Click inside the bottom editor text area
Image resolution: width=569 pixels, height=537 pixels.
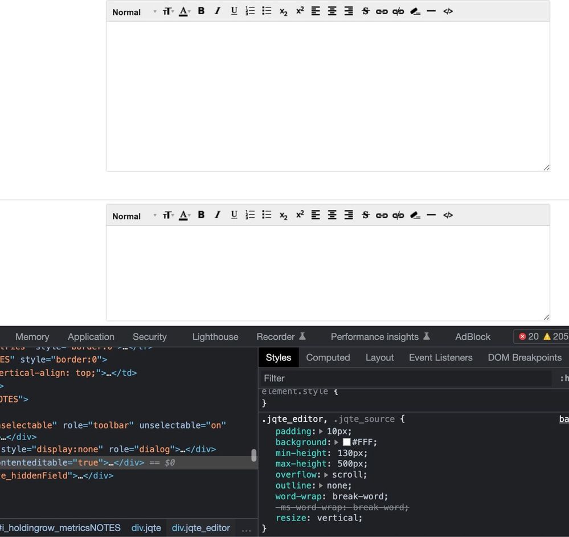coord(328,273)
